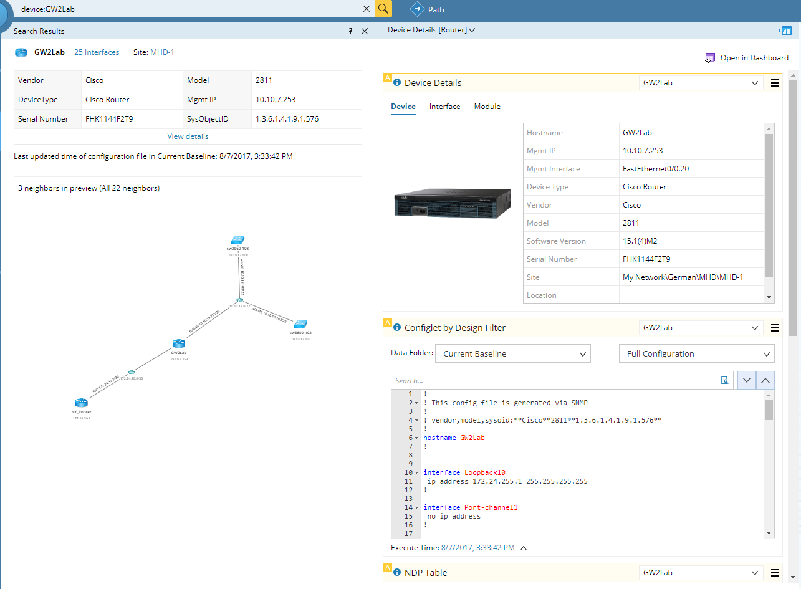
Task: Click the Mgmt Interface value FastEthernet0/0.20
Action: (x=656, y=169)
